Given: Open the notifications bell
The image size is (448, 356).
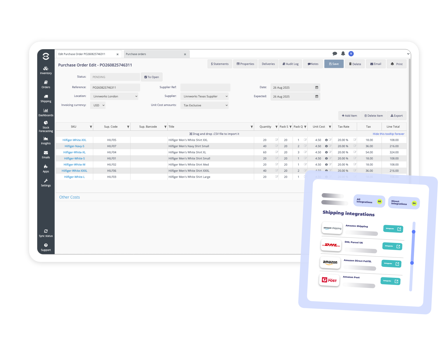Looking at the screenshot, I should [343, 54].
